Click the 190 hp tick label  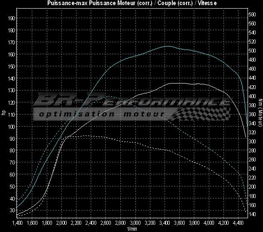tap(11, 18)
